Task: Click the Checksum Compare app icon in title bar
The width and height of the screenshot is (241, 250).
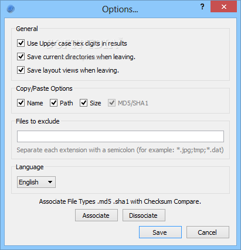Action: pos(11,9)
